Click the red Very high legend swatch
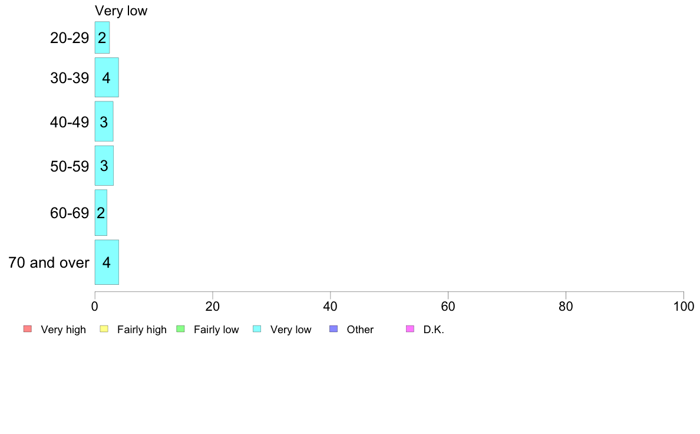Viewport: 700px width, 434px height. point(28,329)
